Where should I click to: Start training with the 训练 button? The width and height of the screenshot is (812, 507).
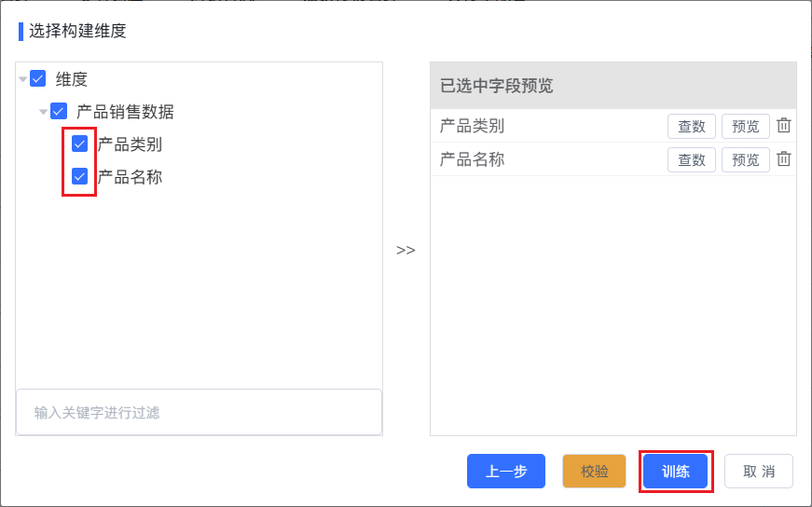click(675, 472)
